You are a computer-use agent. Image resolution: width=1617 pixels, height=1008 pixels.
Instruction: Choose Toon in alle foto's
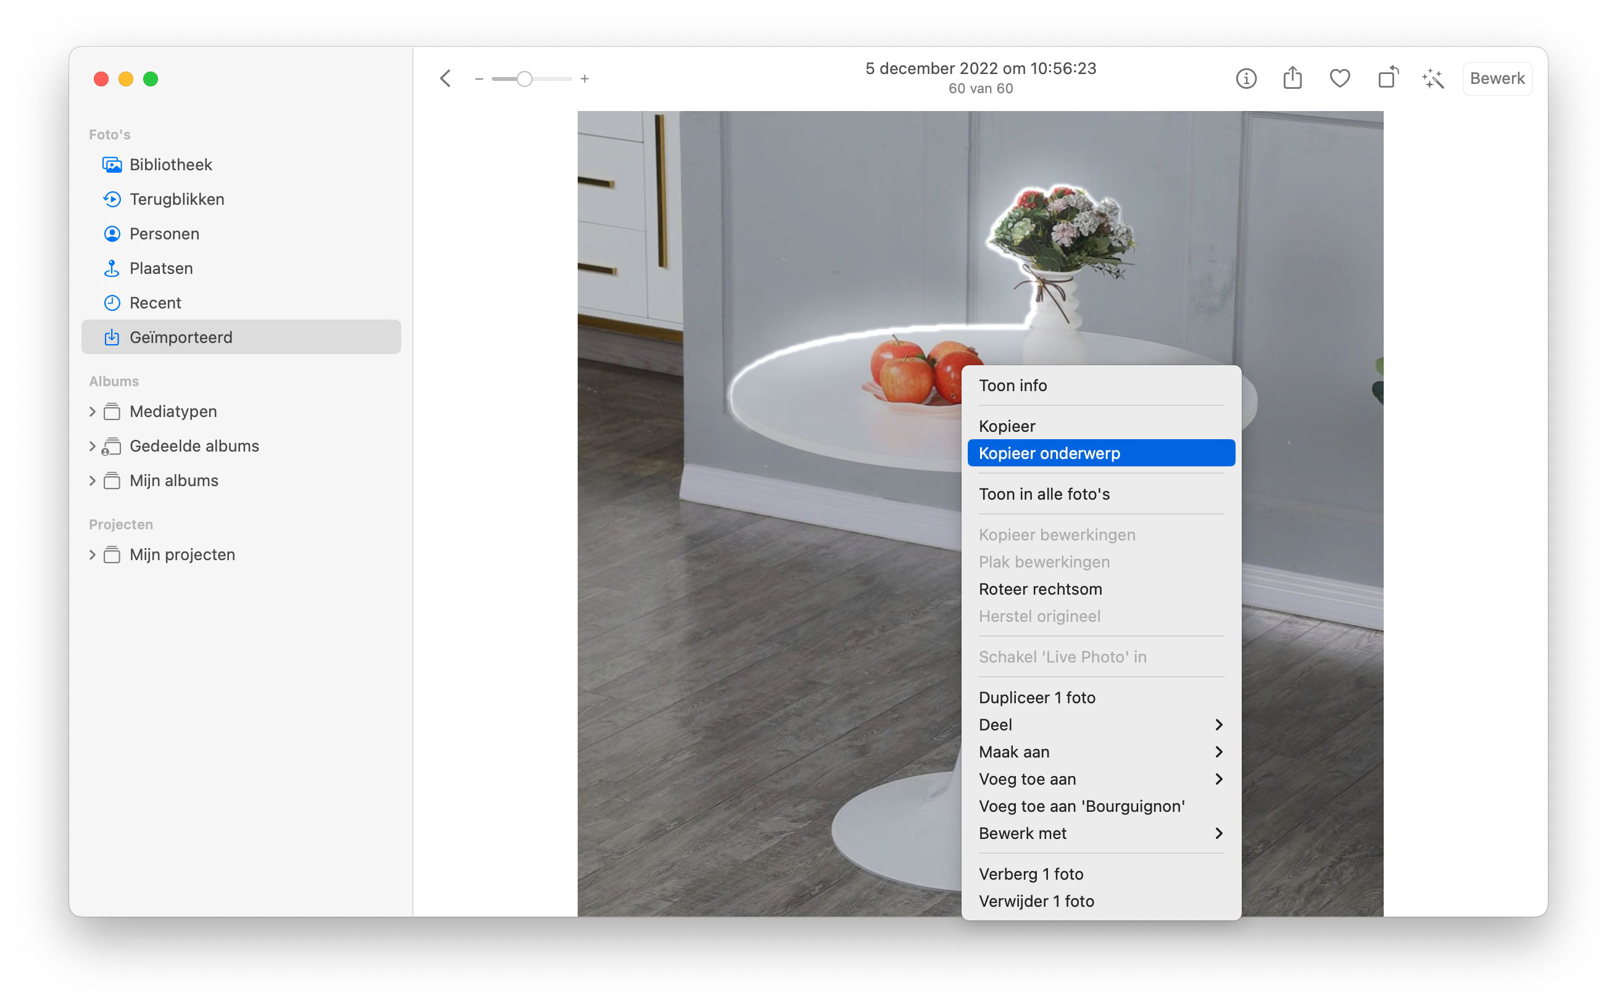click(x=1101, y=495)
